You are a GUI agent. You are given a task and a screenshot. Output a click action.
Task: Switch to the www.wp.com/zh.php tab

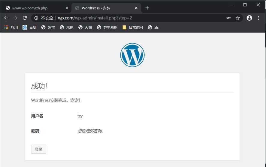[x=36, y=8]
